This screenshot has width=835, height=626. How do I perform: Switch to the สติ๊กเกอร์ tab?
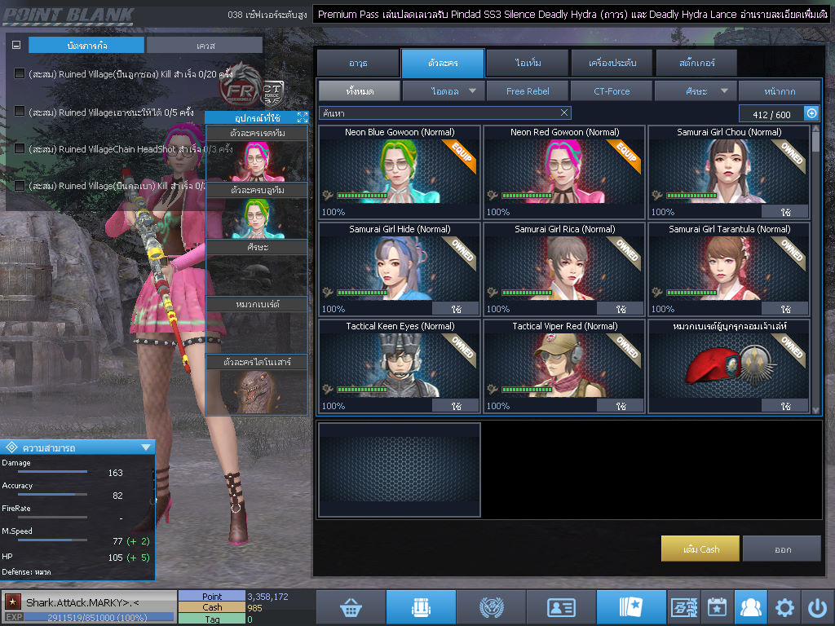coord(696,63)
